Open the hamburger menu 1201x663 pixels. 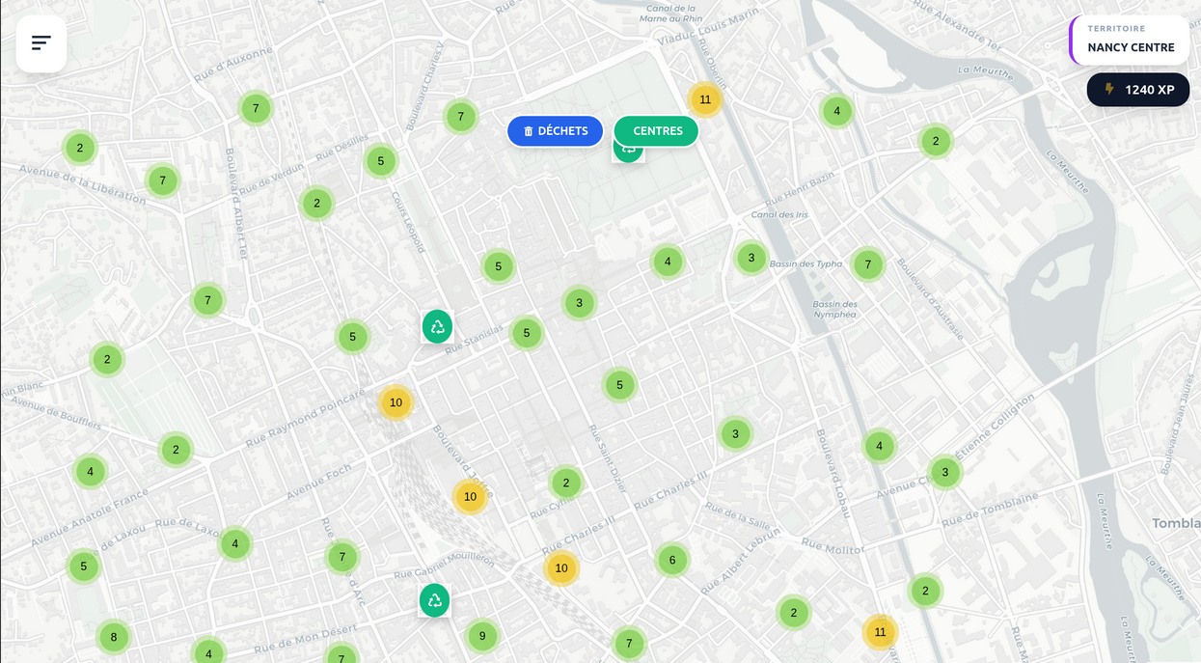pyautogui.click(x=41, y=43)
